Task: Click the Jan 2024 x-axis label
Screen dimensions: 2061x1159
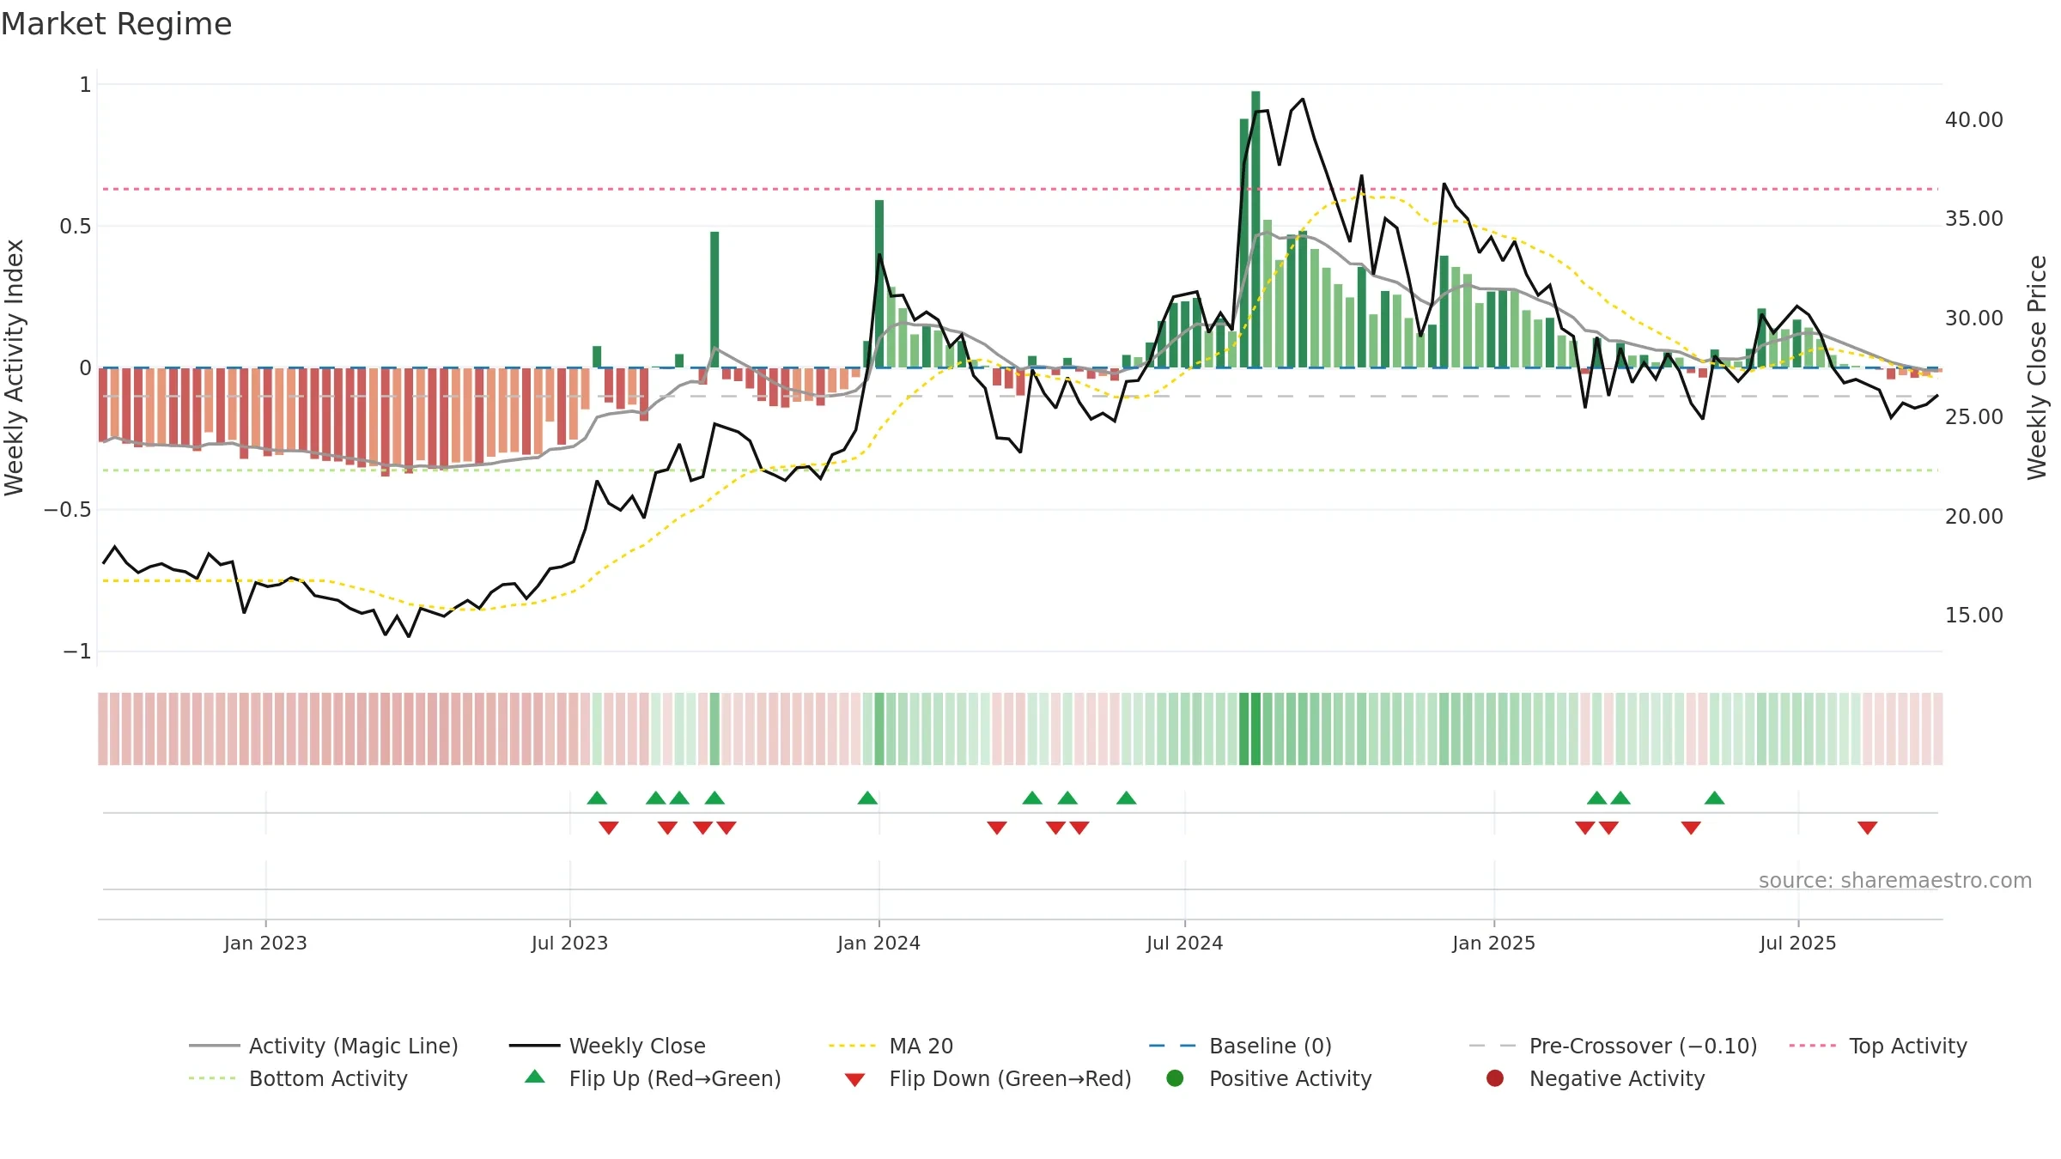Action: [x=879, y=944]
